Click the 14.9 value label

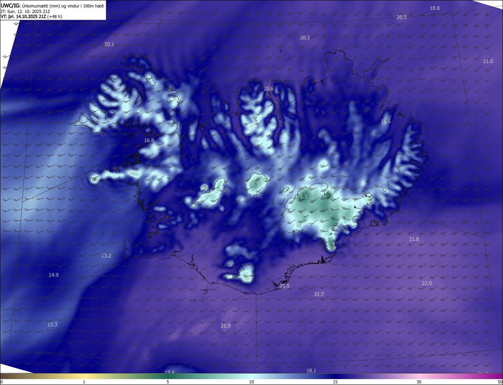53,275
